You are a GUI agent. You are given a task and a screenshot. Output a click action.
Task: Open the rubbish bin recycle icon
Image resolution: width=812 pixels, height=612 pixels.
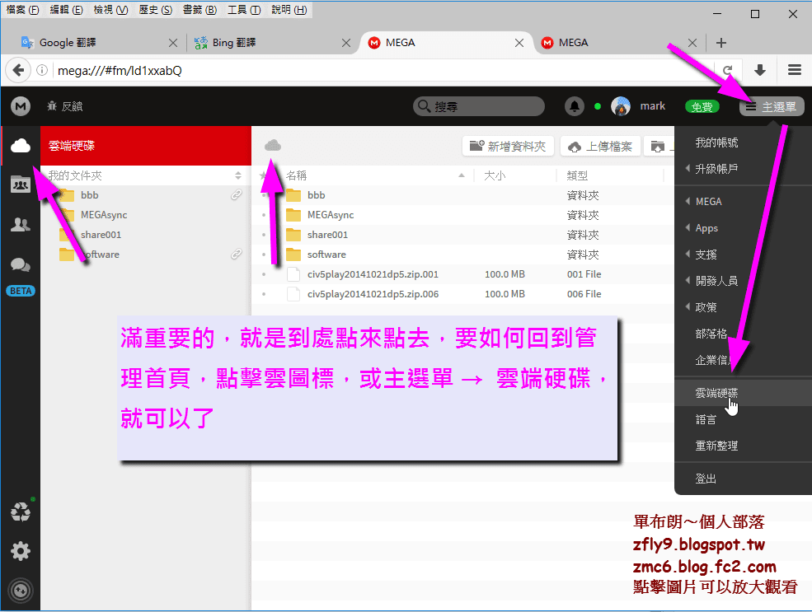pyautogui.click(x=21, y=512)
